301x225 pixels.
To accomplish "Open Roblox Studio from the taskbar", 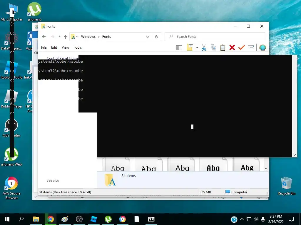I will (x=94, y=219).
